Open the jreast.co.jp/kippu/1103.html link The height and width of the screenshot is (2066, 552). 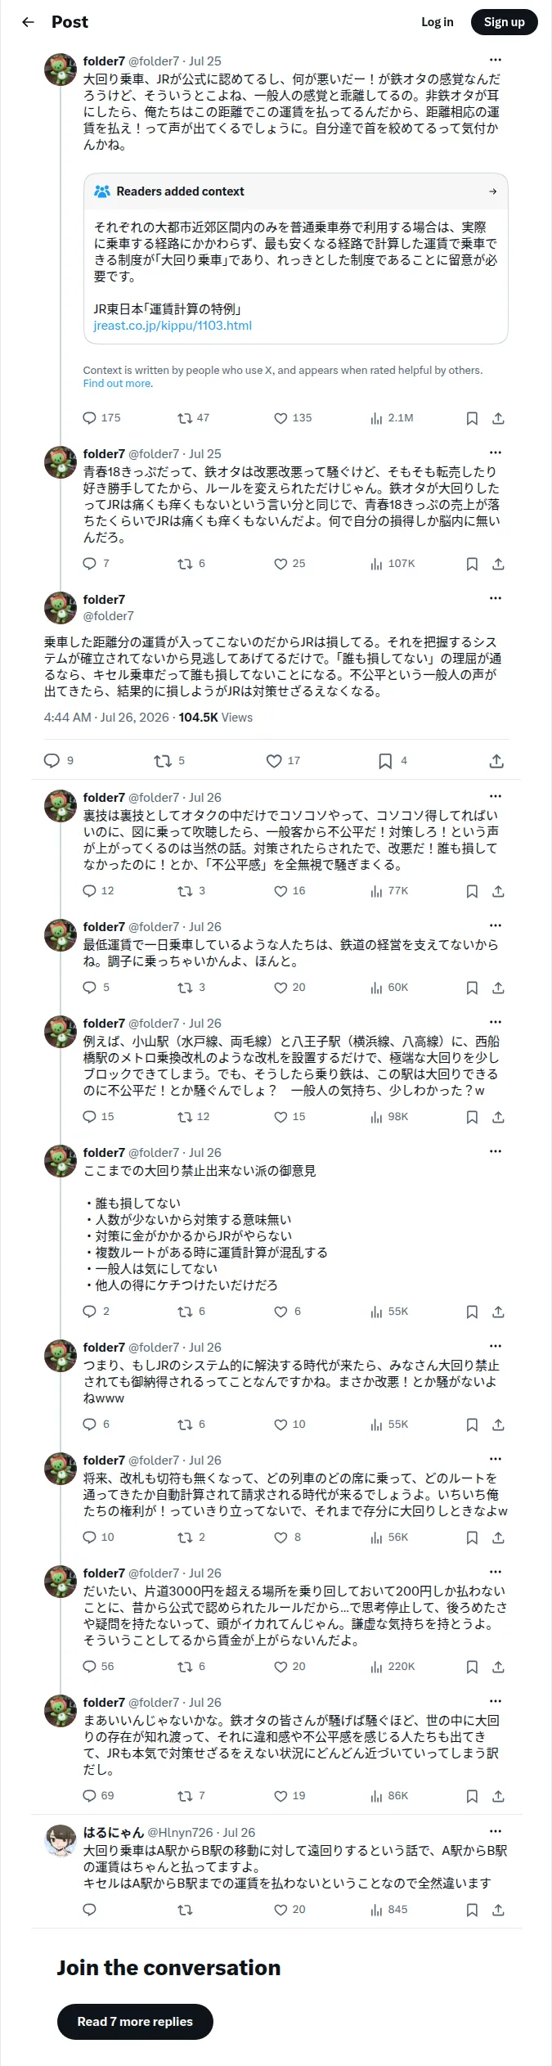click(173, 326)
